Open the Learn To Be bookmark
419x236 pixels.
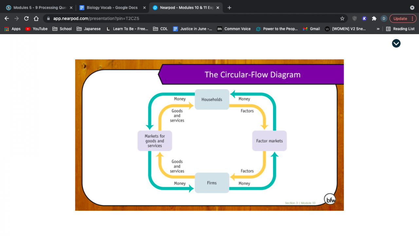coord(127,29)
